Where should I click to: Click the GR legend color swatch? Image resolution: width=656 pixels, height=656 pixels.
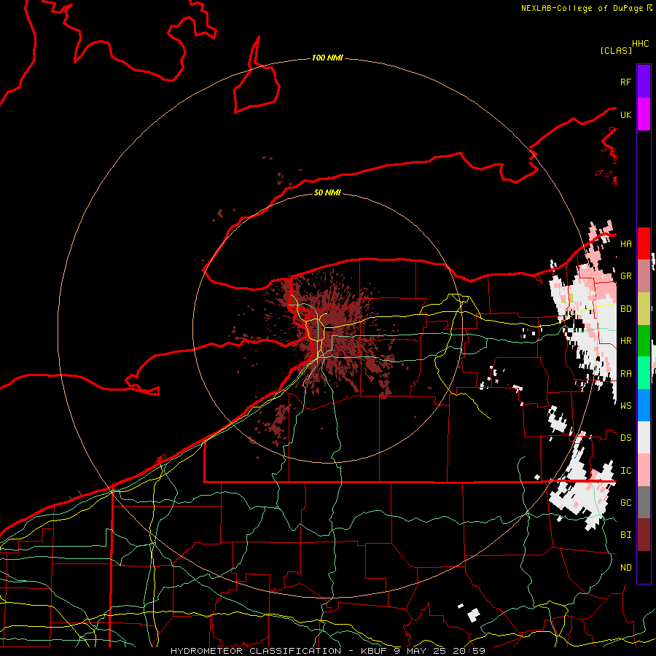[x=644, y=276]
